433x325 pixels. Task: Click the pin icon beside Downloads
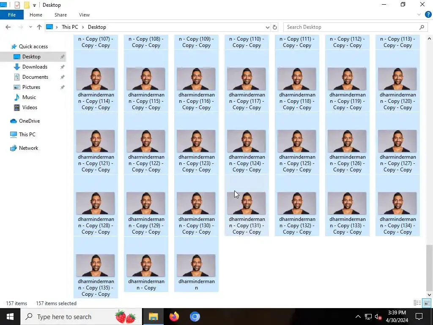click(x=63, y=67)
